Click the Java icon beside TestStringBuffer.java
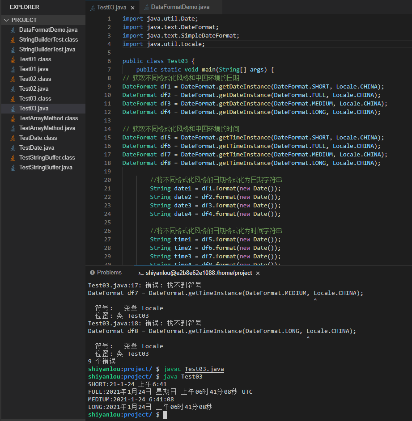The height and width of the screenshot is (421, 412). click(13, 168)
